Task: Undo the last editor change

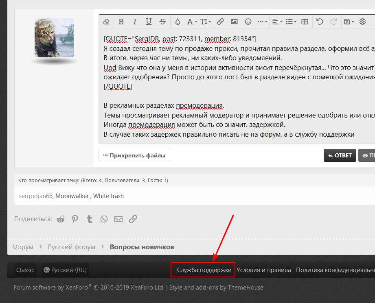Action: [x=320, y=22]
